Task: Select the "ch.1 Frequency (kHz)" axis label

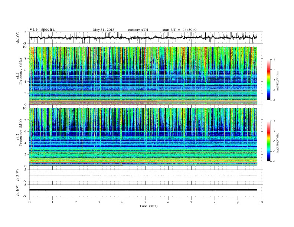Action: pos(19,76)
